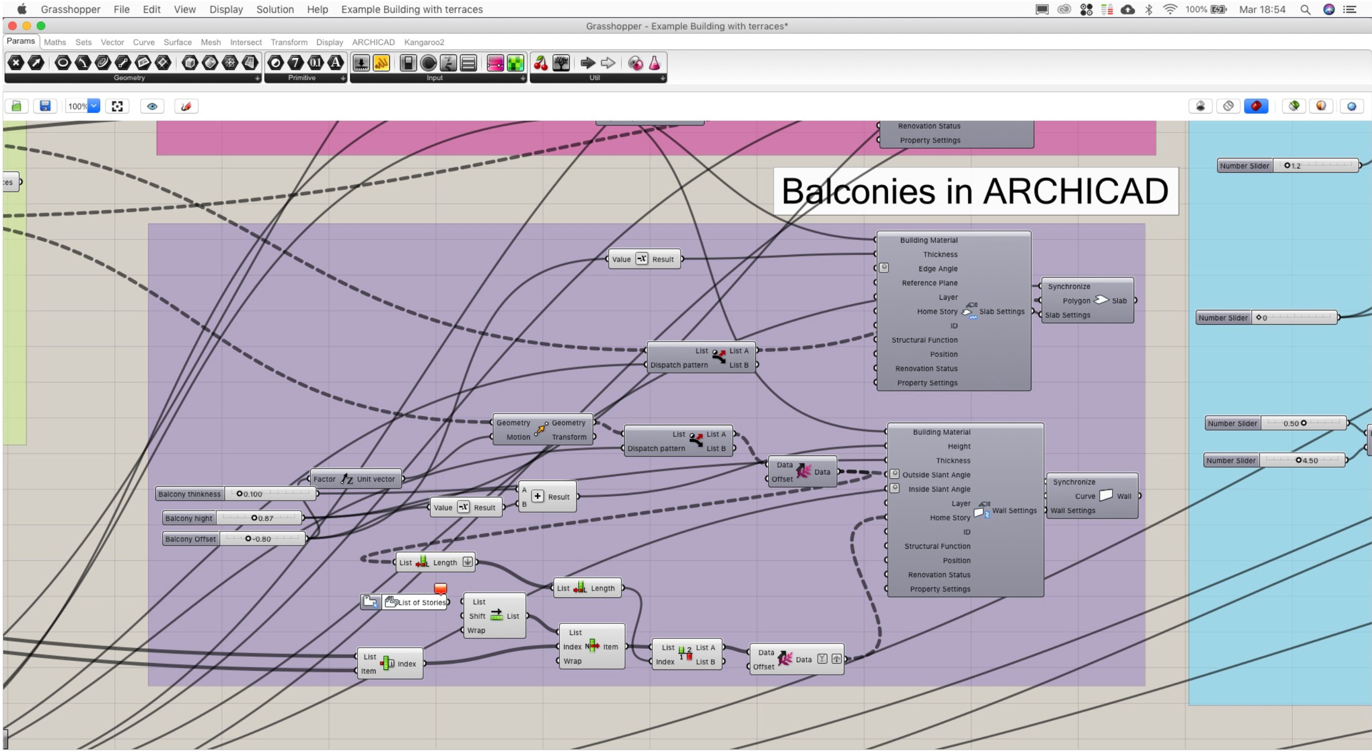
Task: Expand the Geometry panel plus arrow
Action: [x=257, y=78]
